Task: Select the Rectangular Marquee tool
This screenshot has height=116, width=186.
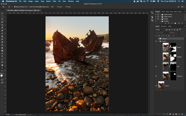Action: [2, 16]
